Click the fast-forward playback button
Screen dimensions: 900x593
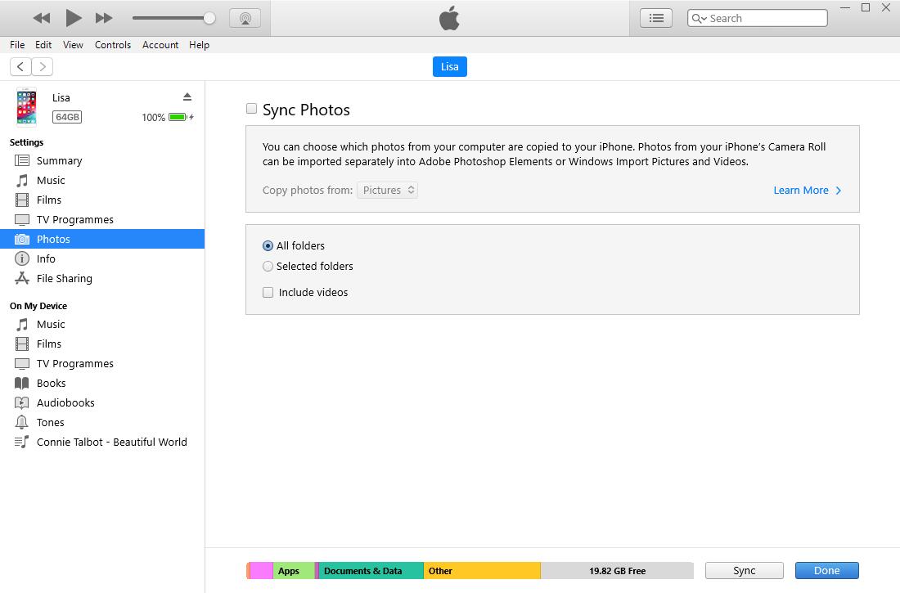tap(104, 18)
